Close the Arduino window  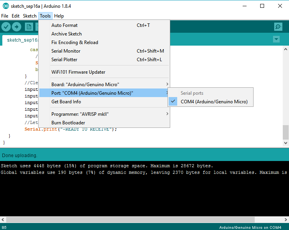pos(280,6)
